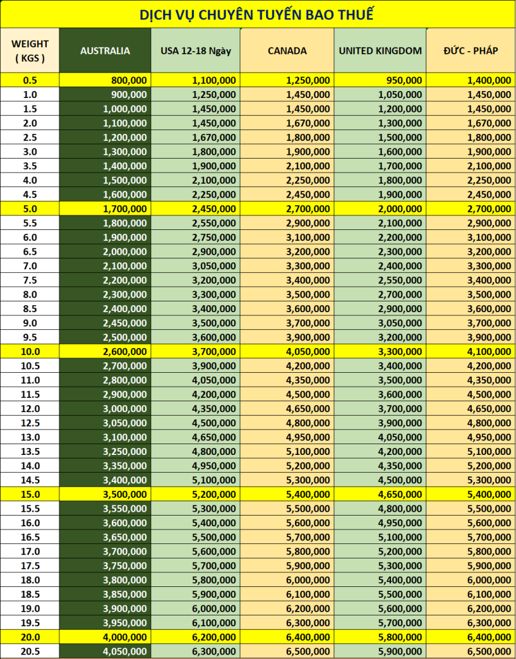Click Canada price '4,050,000' in 10.0 row
This screenshot has height=659, width=516.
point(287,351)
